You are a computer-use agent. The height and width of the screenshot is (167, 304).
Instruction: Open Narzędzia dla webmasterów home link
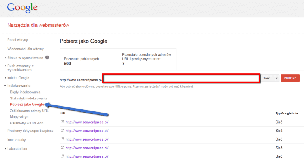click(x=38, y=25)
